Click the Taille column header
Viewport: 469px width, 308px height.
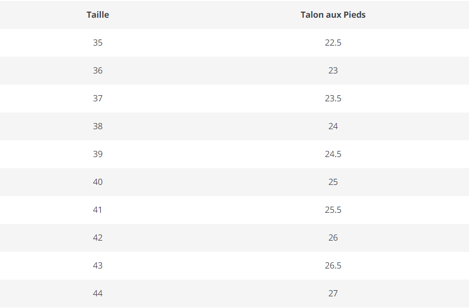(x=98, y=15)
